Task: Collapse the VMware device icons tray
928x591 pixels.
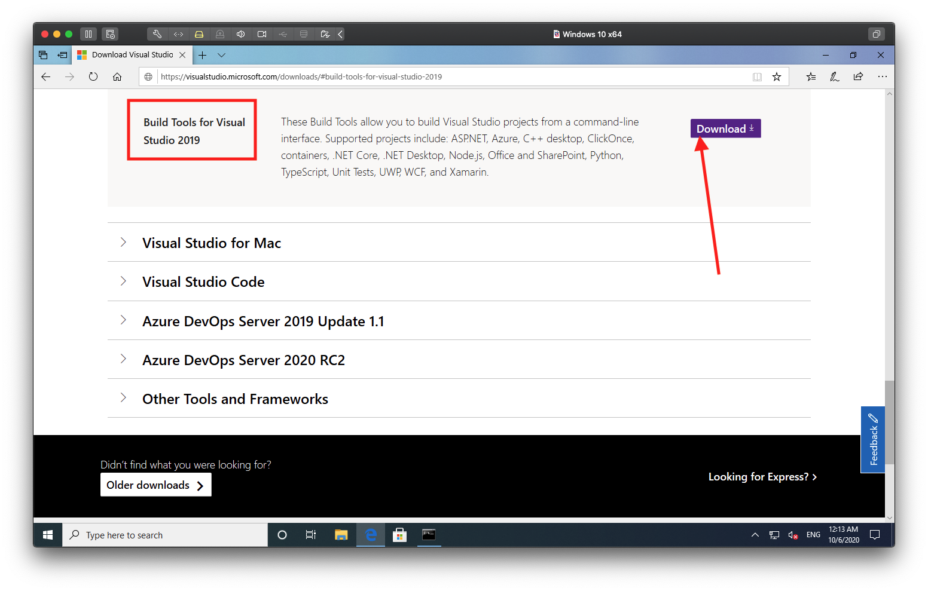Action: click(x=340, y=34)
